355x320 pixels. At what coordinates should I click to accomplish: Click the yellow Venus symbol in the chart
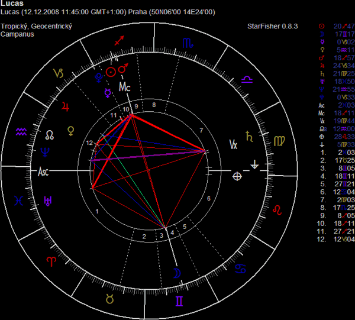73,129
